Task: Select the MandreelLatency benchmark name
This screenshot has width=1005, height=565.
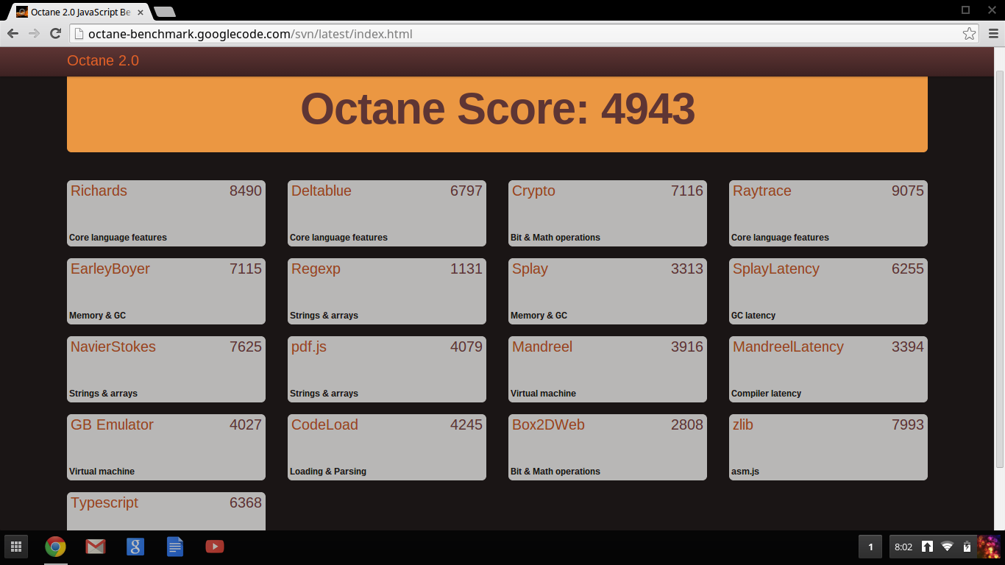Action: click(788, 347)
